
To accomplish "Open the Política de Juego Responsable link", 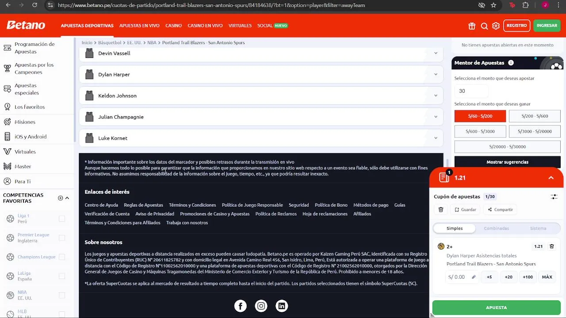I will pos(252,205).
